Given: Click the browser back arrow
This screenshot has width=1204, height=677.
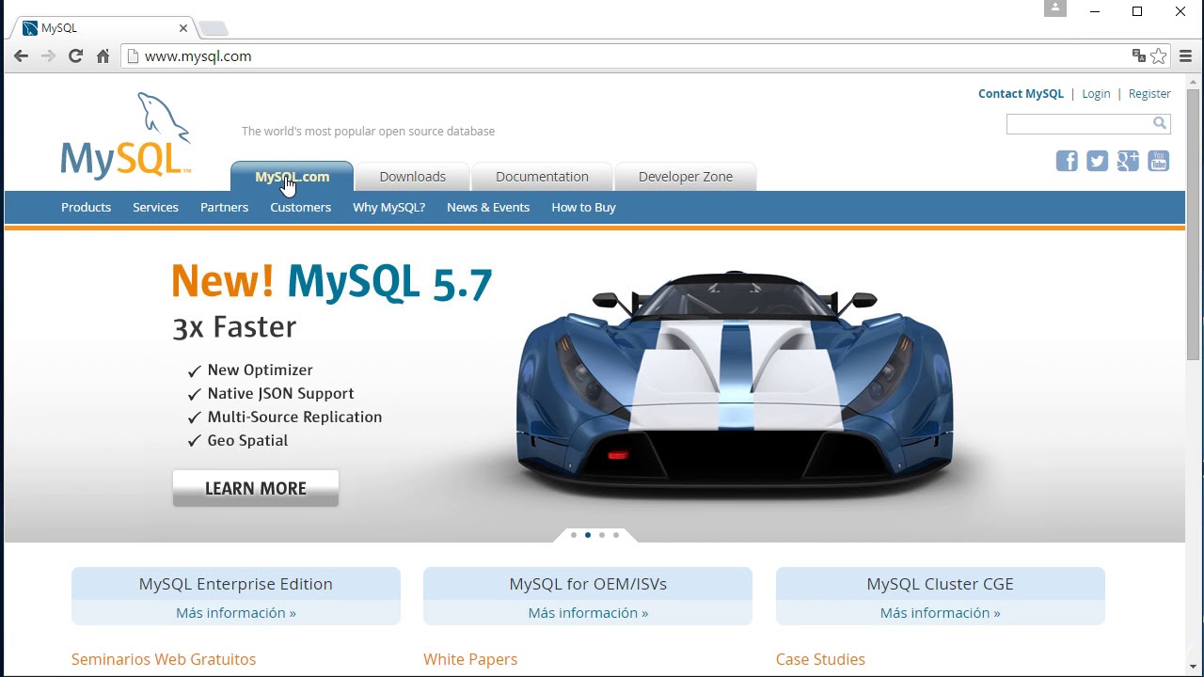Looking at the screenshot, I should 21,56.
